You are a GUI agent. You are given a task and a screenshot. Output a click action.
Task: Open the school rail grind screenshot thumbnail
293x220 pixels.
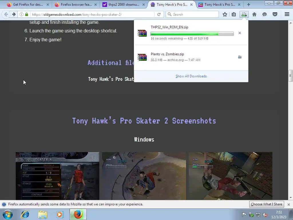230,176
